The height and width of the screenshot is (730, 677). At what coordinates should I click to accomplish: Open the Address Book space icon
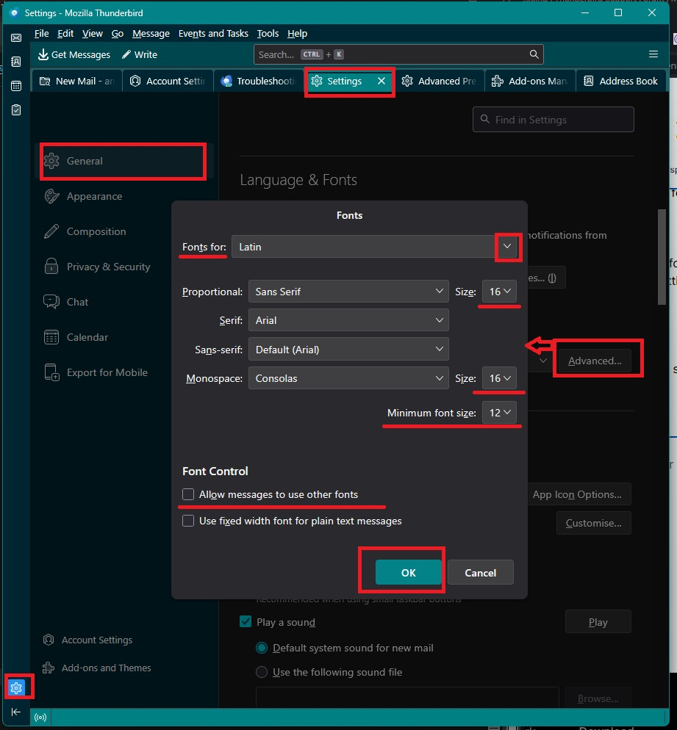point(16,62)
